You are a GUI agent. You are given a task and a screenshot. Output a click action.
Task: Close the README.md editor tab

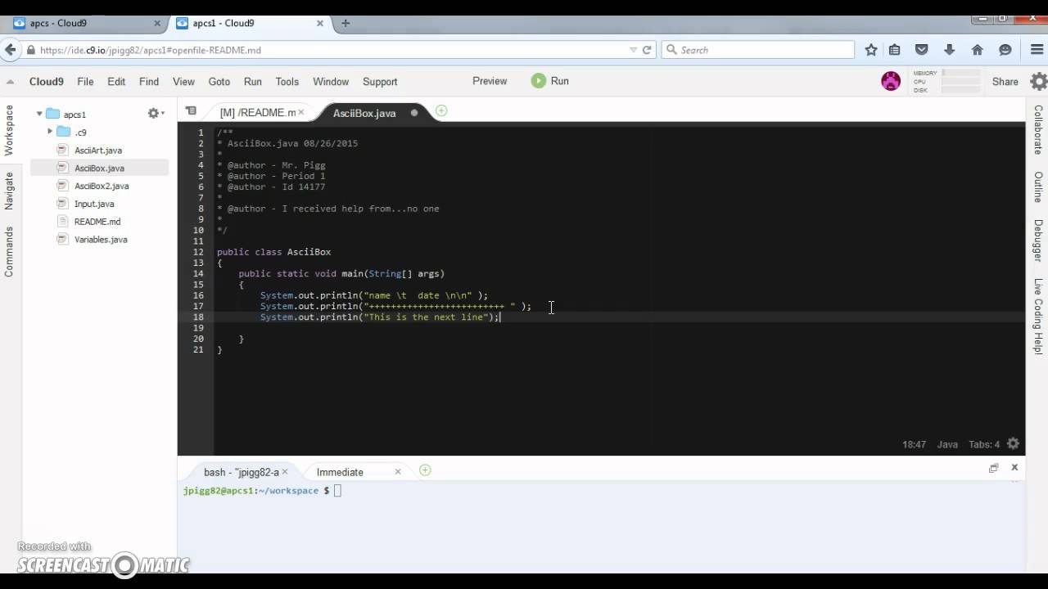301,113
